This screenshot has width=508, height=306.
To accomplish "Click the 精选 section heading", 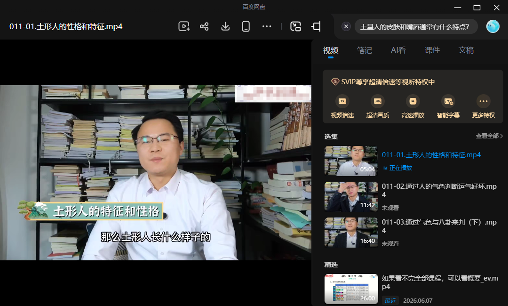I will 331,265.
